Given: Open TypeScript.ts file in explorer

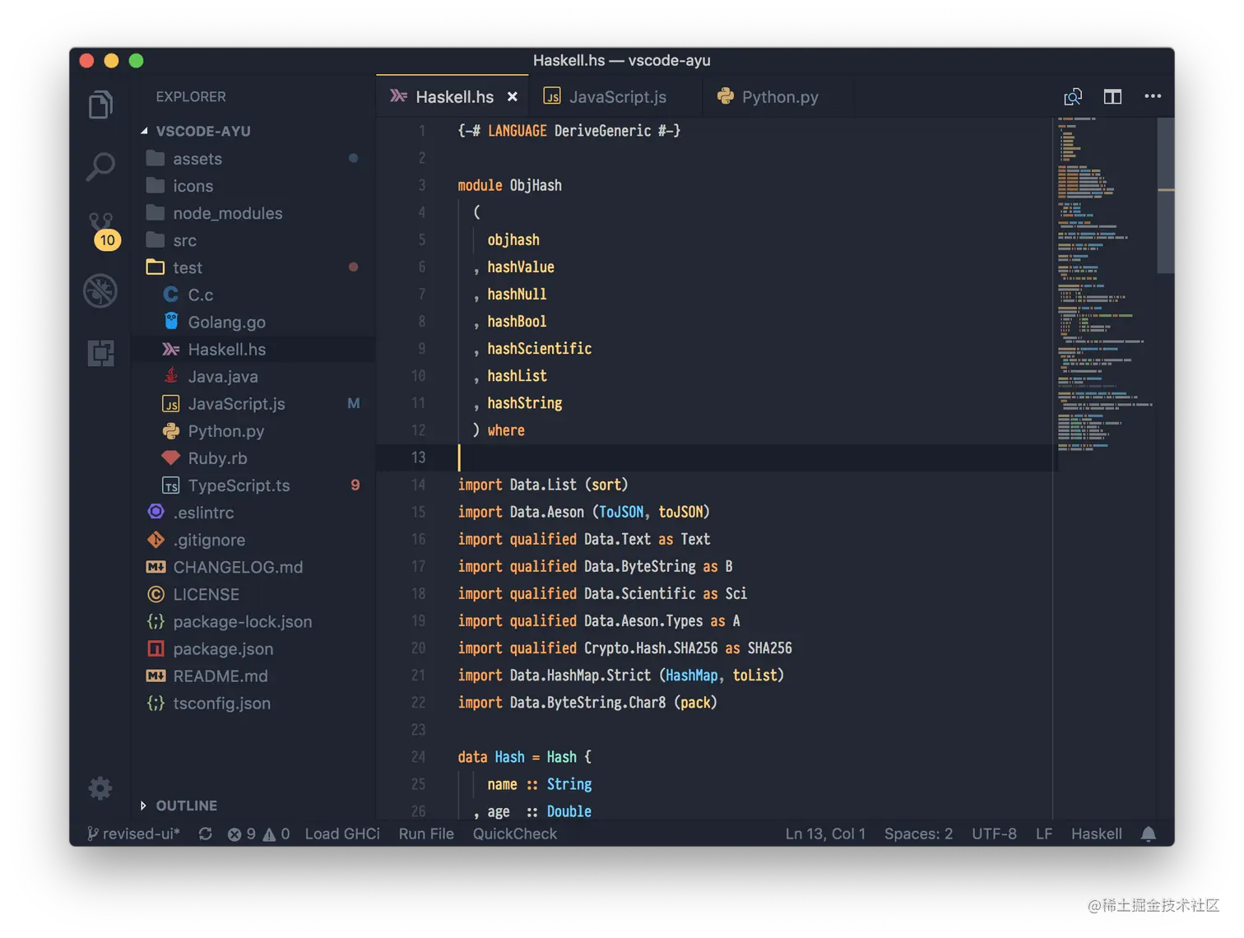Looking at the screenshot, I should [253, 485].
